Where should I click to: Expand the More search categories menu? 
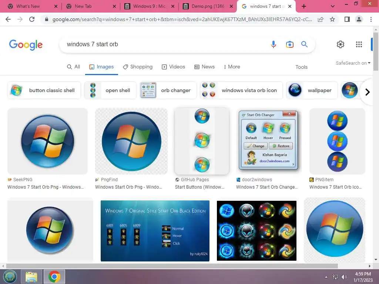pos(232,67)
